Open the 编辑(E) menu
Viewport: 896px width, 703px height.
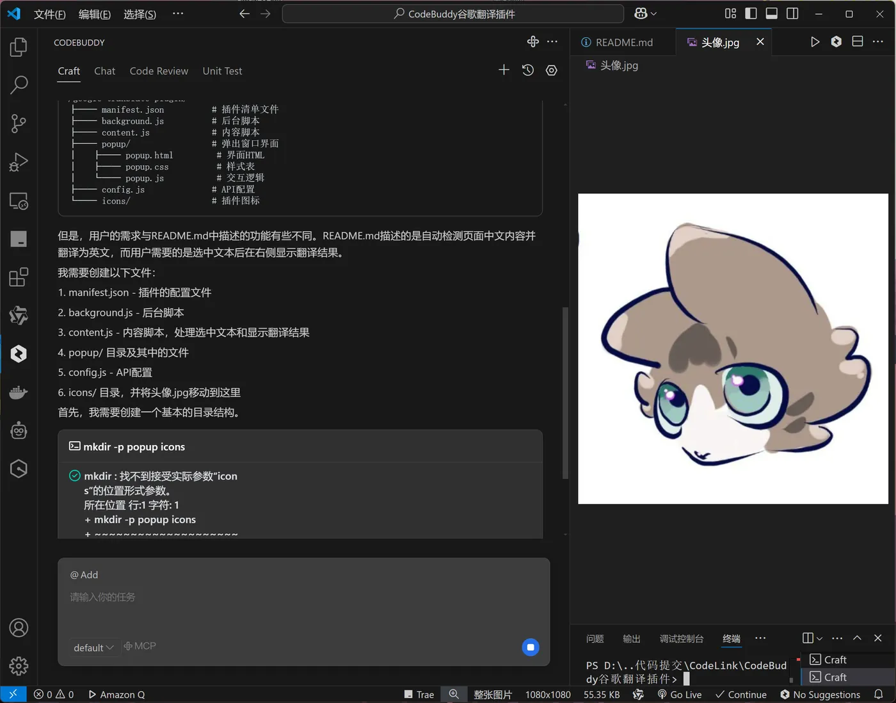(x=95, y=14)
